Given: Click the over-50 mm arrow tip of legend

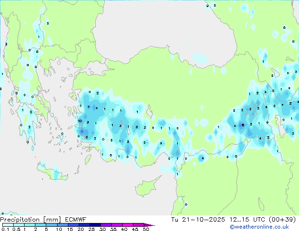Looking at the screenshot, I should [x=149, y=225].
